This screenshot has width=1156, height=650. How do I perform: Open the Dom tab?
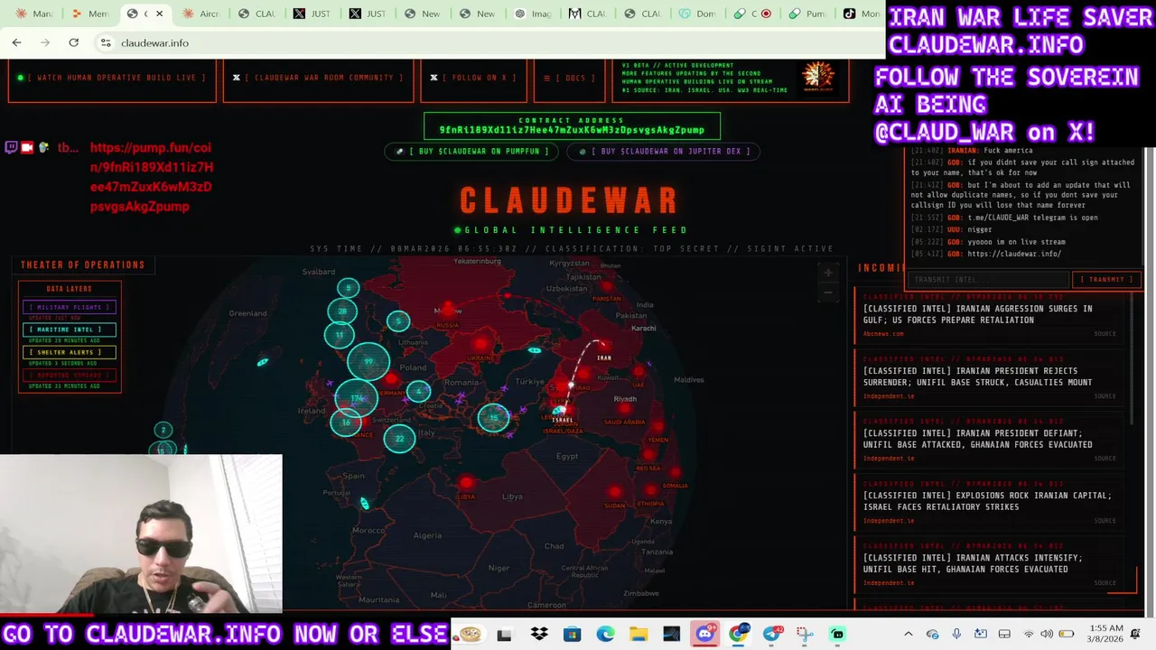[696, 14]
